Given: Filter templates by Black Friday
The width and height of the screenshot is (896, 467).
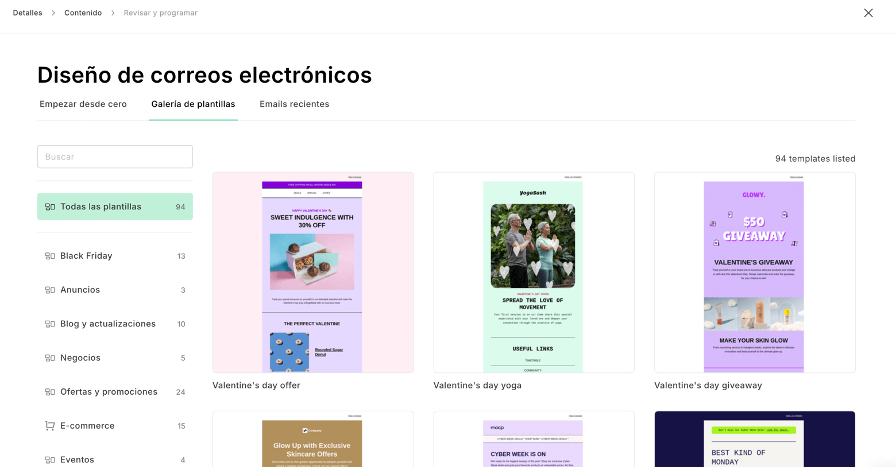Looking at the screenshot, I should [x=115, y=256].
